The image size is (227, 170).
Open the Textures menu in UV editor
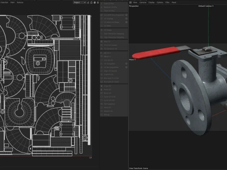pyautogui.click(x=20, y=2)
